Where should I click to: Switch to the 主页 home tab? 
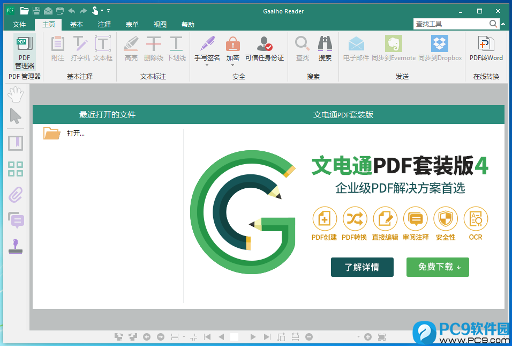[49, 25]
